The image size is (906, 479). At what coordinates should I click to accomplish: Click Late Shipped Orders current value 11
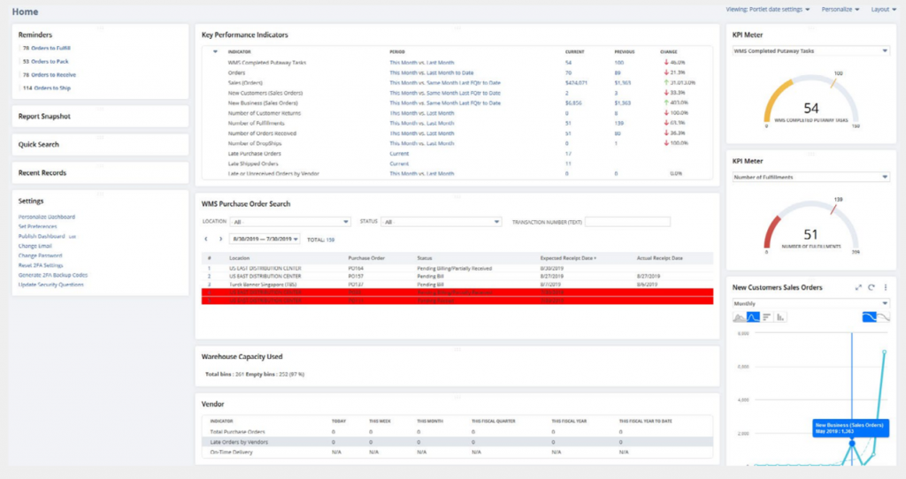(x=569, y=163)
